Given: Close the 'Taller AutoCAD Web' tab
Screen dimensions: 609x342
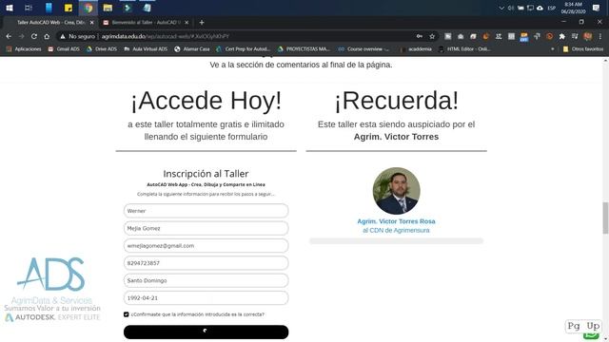Looking at the screenshot, I should 92,23.
